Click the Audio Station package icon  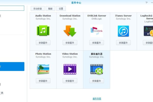[43, 31]
